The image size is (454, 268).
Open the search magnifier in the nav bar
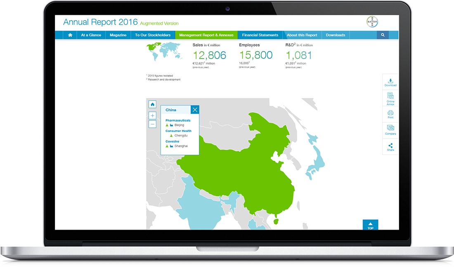383,35
